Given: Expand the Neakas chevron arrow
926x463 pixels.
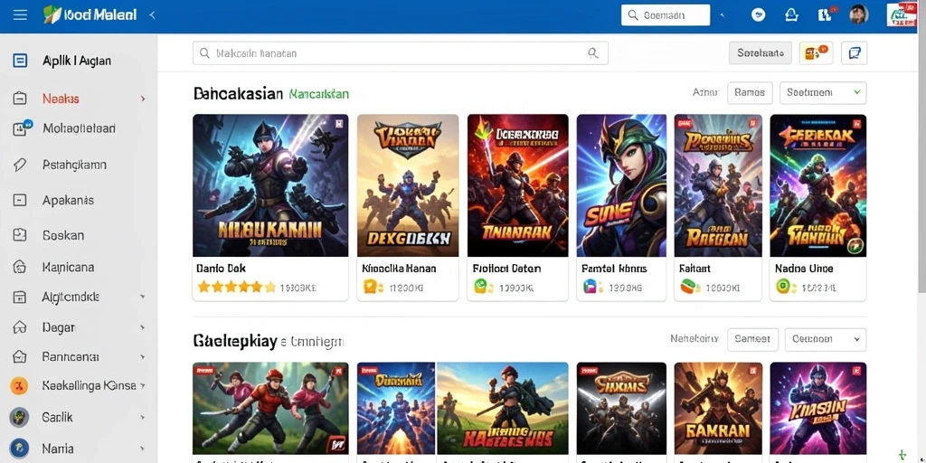Looking at the screenshot, I should [x=142, y=99].
